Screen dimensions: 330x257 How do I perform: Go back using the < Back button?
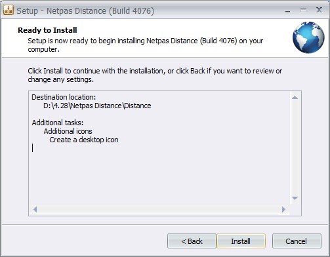click(x=192, y=241)
